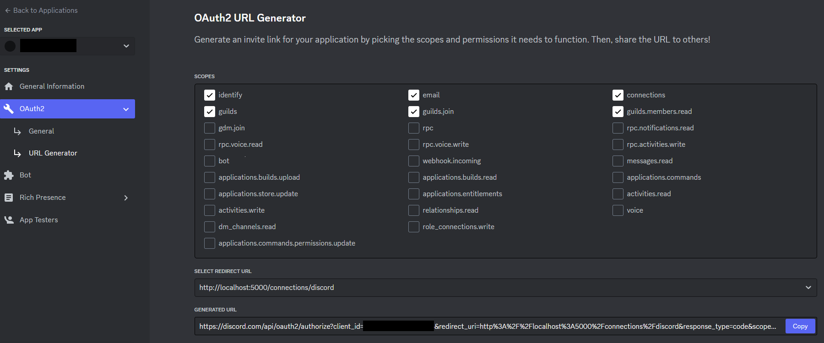The width and height of the screenshot is (824, 343).
Task: Open Bot settings via the puzzle-piece icon
Action: pyautogui.click(x=9, y=175)
